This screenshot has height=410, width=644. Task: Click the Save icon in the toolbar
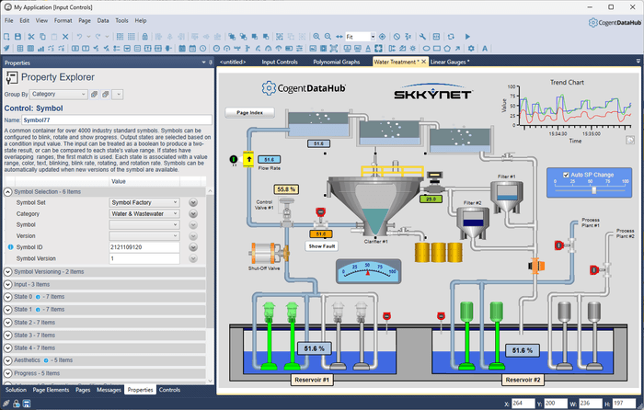pos(17,37)
